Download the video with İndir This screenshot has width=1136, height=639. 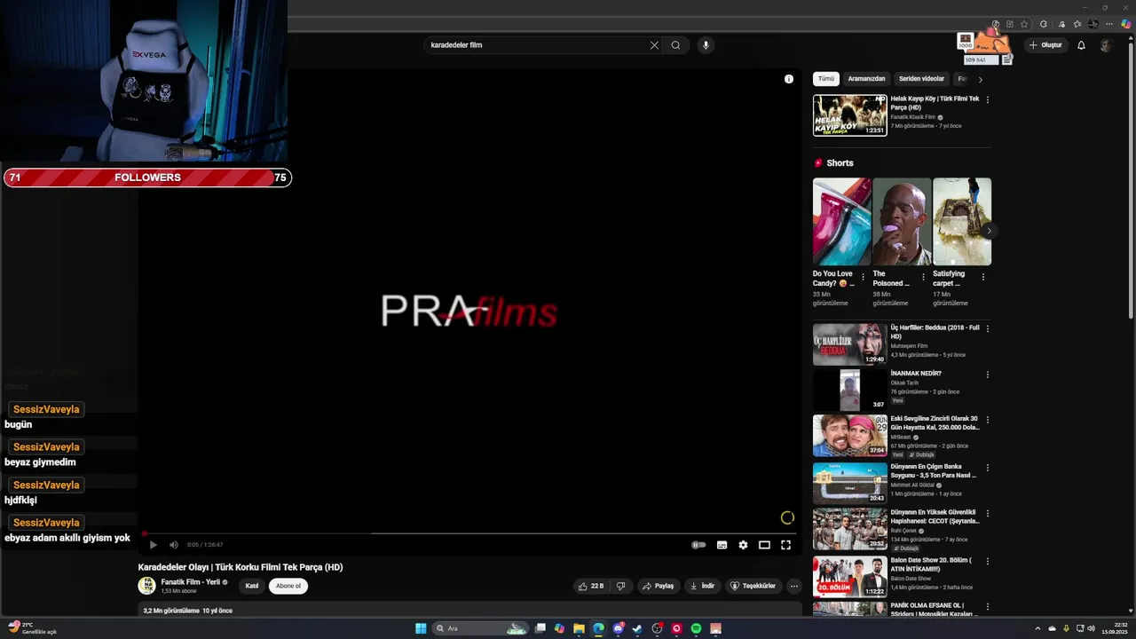pos(702,586)
